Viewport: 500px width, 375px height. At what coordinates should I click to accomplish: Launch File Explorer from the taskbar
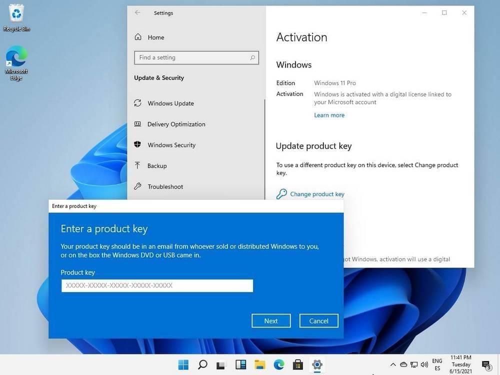[x=260, y=364]
